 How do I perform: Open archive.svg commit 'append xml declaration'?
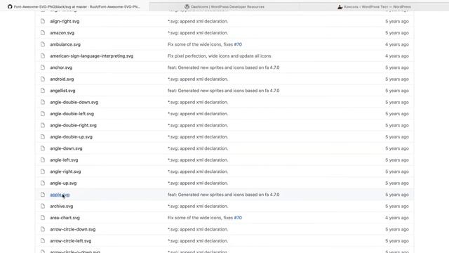point(198,206)
